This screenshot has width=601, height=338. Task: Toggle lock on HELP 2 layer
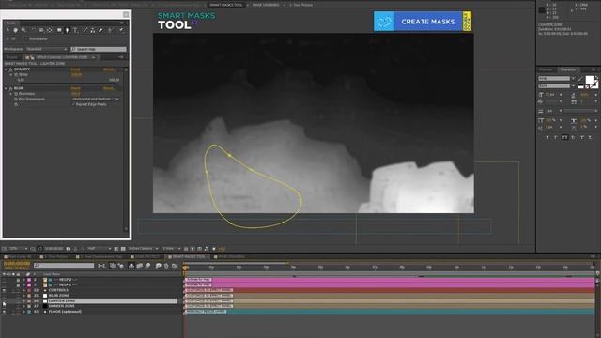18,280
